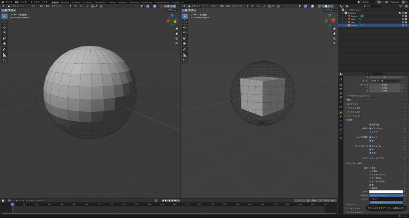
Task: Switch to the Modeling workspace tab
Action: (x=65, y=2)
